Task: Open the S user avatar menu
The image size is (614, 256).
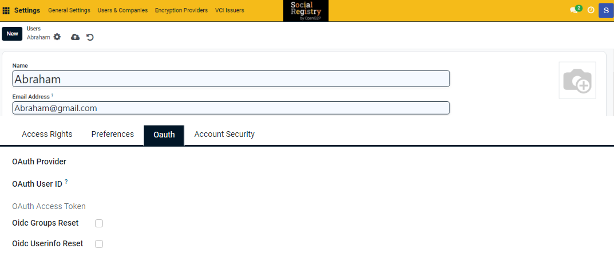Action: click(605, 10)
